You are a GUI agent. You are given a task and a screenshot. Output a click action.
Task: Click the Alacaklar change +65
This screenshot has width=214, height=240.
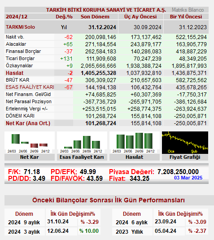[68, 44]
